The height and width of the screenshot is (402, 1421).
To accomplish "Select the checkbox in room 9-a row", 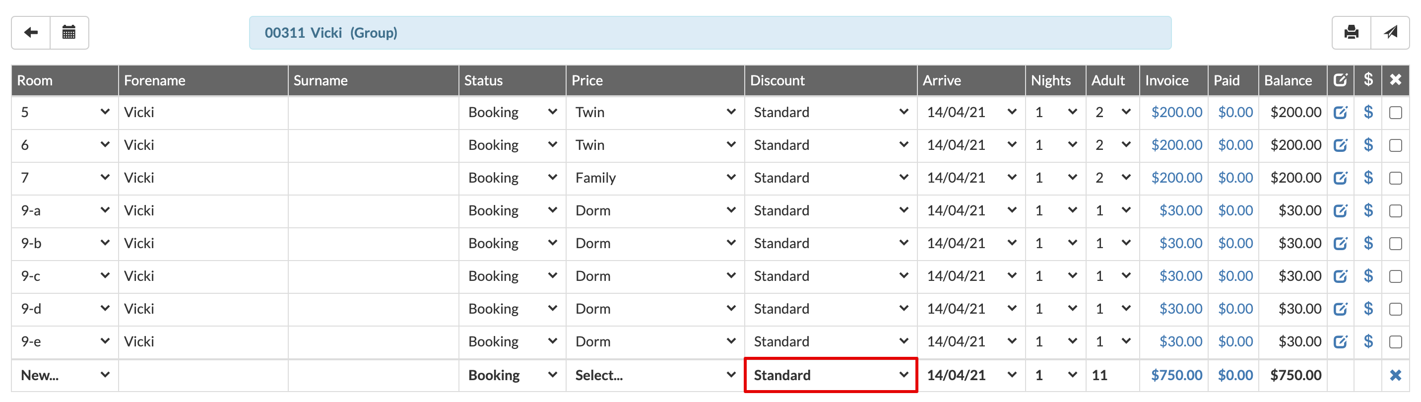I will click(1395, 210).
